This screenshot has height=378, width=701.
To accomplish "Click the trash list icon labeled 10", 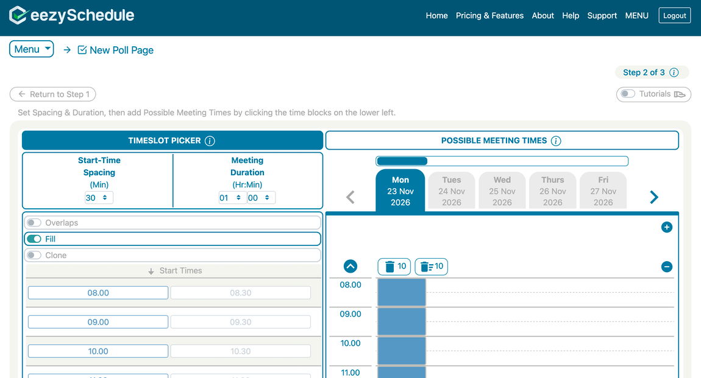I will (x=432, y=267).
